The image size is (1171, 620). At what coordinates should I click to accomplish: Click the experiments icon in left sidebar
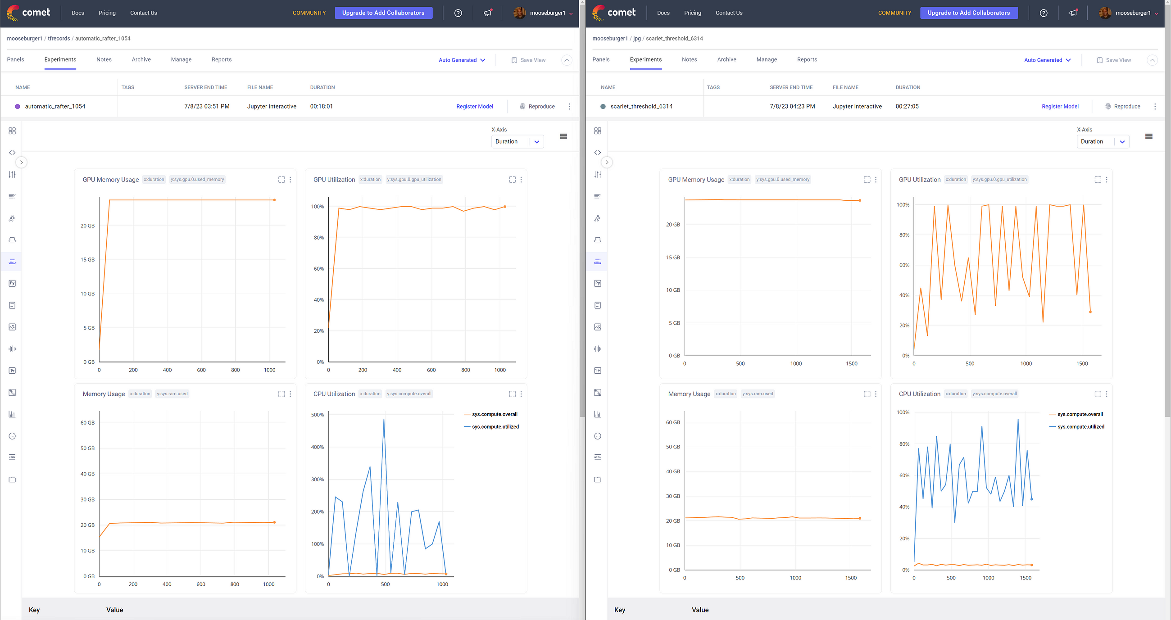point(12,174)
